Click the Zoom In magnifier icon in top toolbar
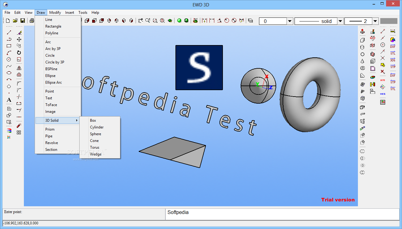402x229 pixels. 148,21
